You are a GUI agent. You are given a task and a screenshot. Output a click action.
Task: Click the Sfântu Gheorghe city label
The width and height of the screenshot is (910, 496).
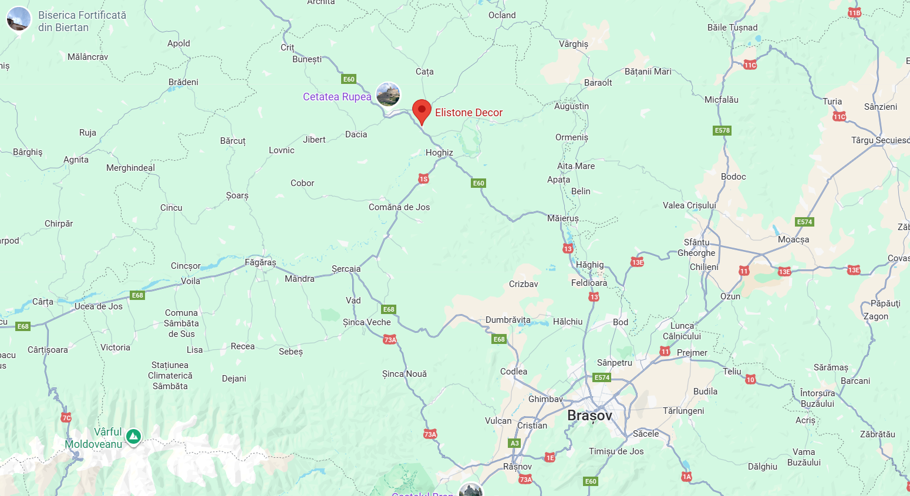tap(697, 248)
